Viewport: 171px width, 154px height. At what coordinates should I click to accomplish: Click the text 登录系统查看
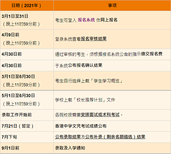click(68, 39)
